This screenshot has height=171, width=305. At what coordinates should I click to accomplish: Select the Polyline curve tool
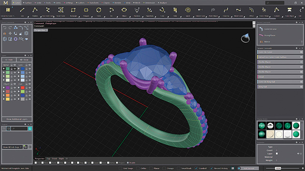pyautogui.click(x=35, y=10)
